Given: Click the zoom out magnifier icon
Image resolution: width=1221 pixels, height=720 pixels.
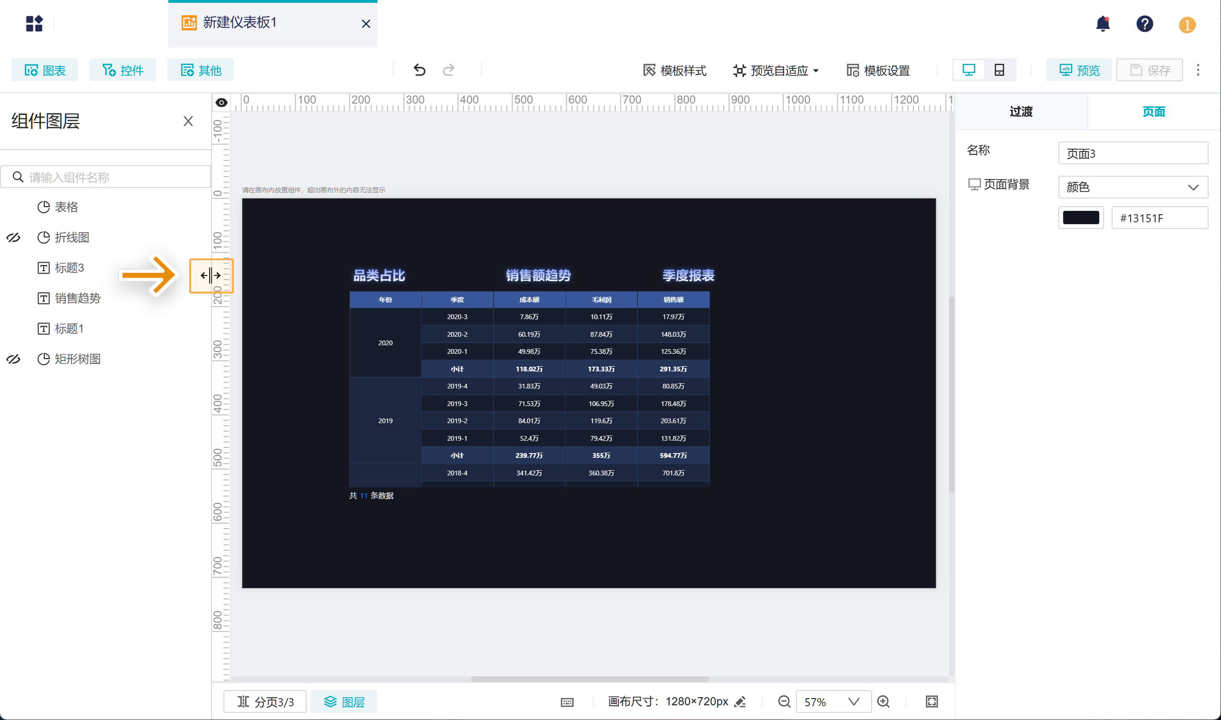Looking at the screenshot, I should 784,701.
